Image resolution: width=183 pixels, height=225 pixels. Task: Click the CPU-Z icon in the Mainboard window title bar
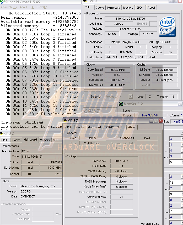pyautogui.click(x=2, y=133)
